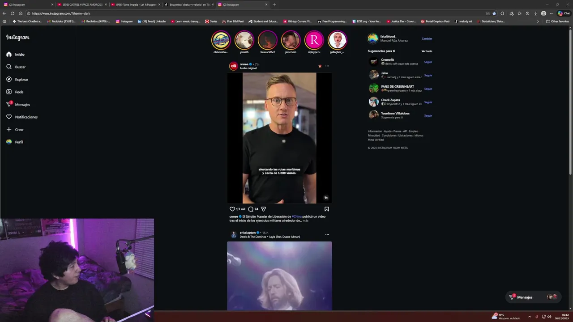The width and height of the screenshot is (573, 322).
Task: Open cnnee username on post header
Action: [x=244, y=64]
